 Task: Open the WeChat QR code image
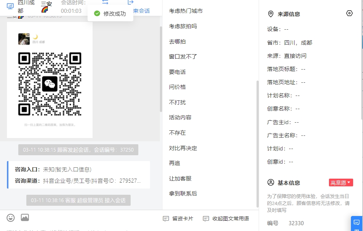(x=50, y=84)
